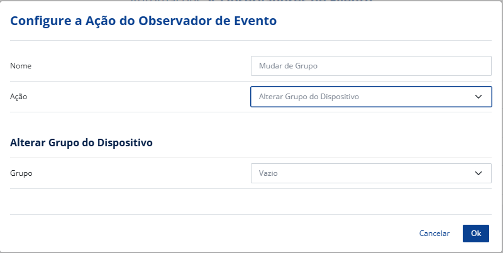Click the 'Alterar Grupo do Dispositivo' section heading
This screenshot has width=503, height=253.
point(82,143)
